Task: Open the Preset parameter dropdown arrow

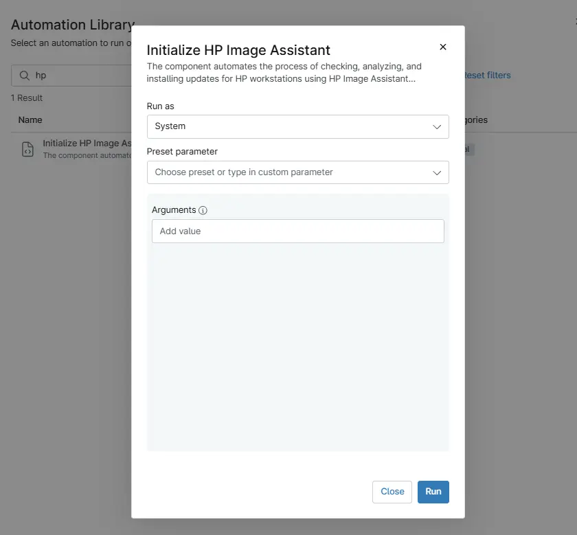Action: pyautogui.click(x=437, y=173)
